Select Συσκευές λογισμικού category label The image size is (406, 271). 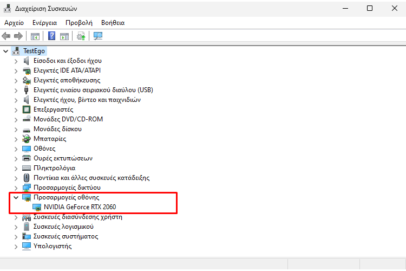pyautogui.click(x=63, y=227)
